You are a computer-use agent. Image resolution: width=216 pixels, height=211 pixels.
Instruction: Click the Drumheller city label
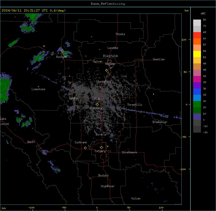(x=160, y=122)
